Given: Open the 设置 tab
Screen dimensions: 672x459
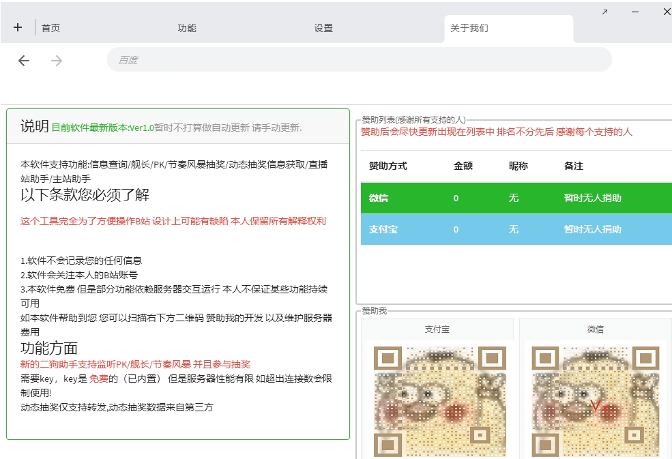Looking at the screenshot, I should (x=323, y=28).
